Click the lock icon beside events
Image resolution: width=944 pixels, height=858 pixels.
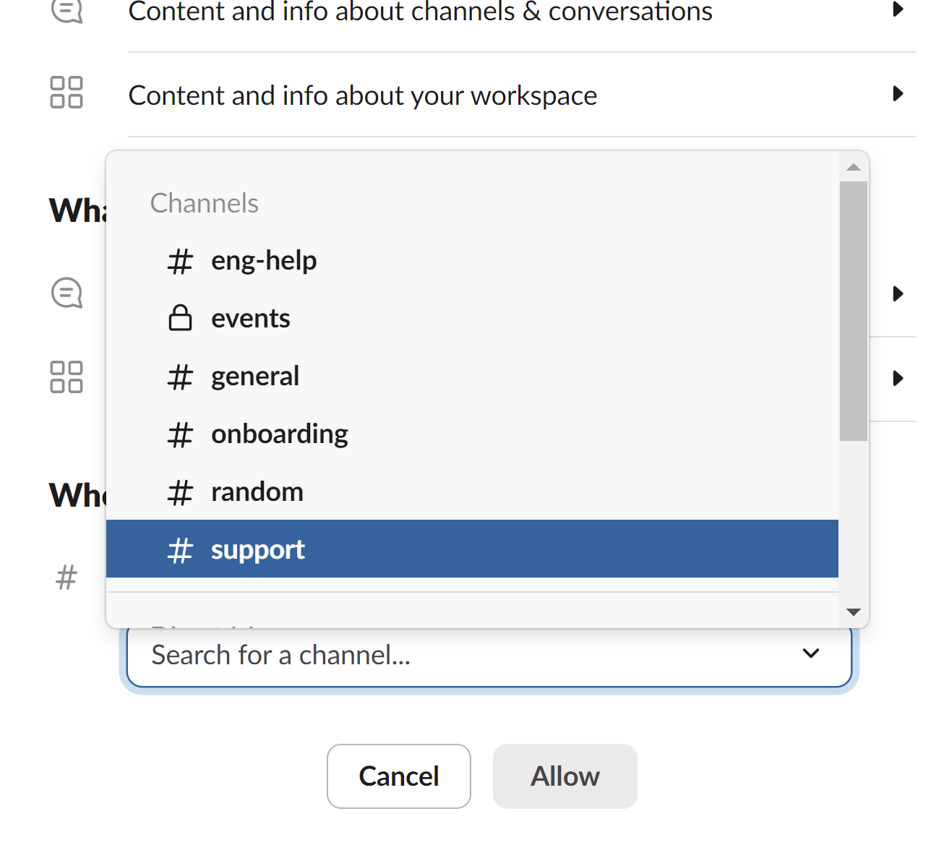[180, 317]
